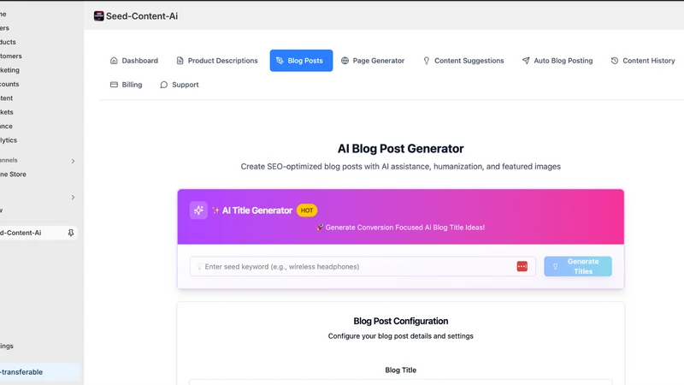Image resolution: width=684 pixels, height=385 pixels.
Task: Open the Support tab
Action: 180,85
